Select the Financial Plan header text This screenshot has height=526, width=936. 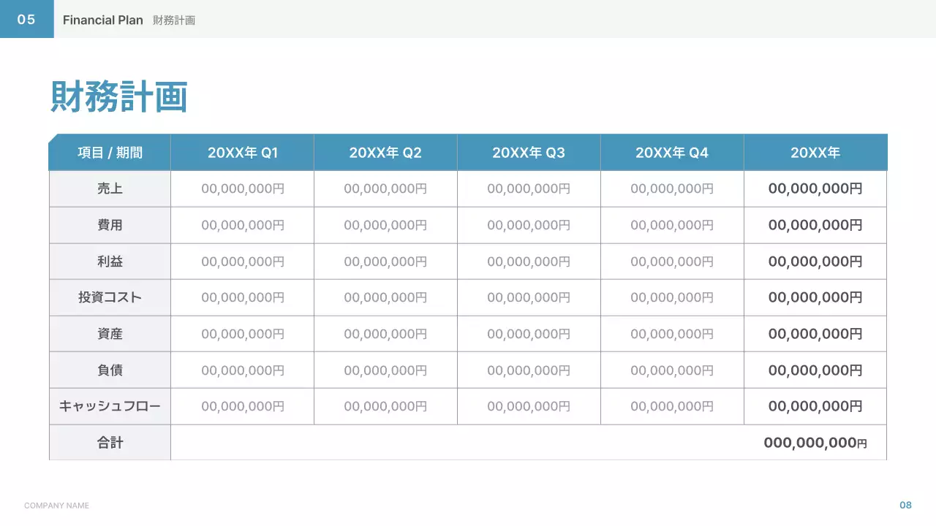coord(102,20)
